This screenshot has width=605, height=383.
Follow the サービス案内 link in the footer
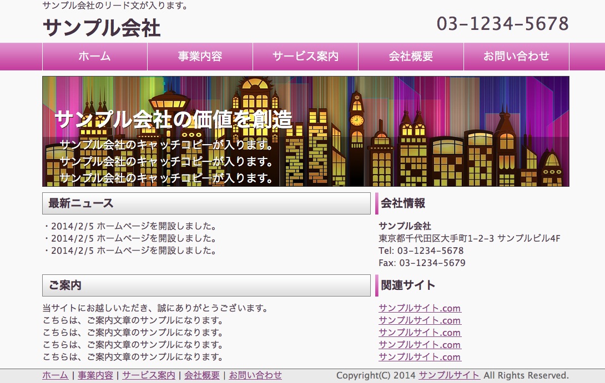pyautogui.click(x=148, y=376)
